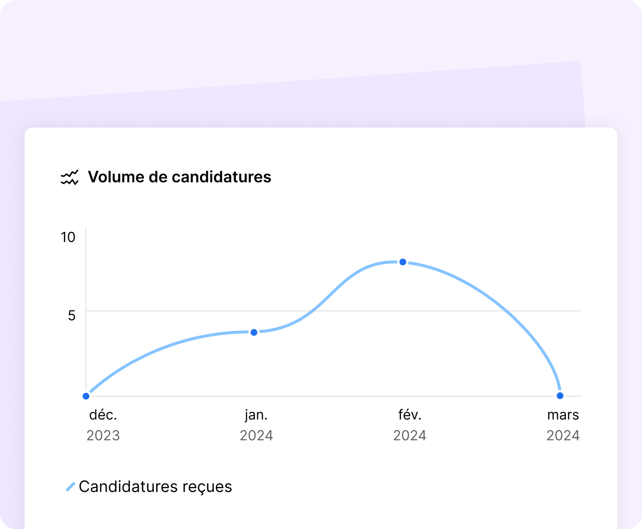Click the "2023" year label
This screenshot has height=529, width=642.
coord(103,436)
